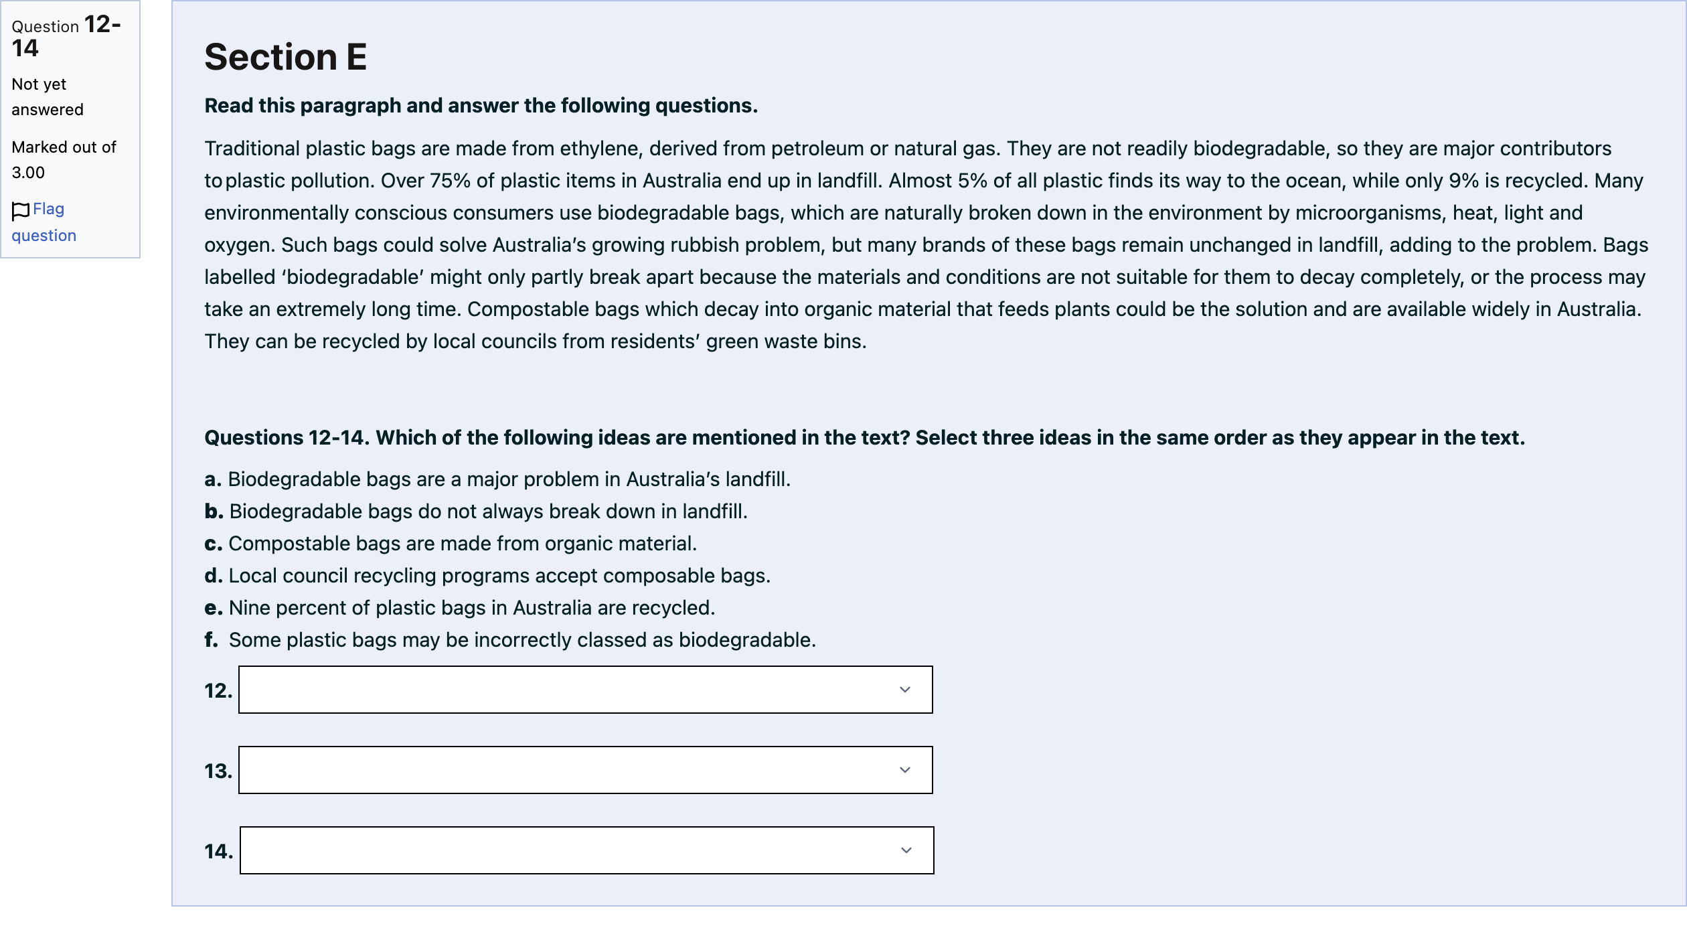1687x928 pixels.
Task: Click option f about incorrectly classed biodegradable bags
Action: point(510,640)
